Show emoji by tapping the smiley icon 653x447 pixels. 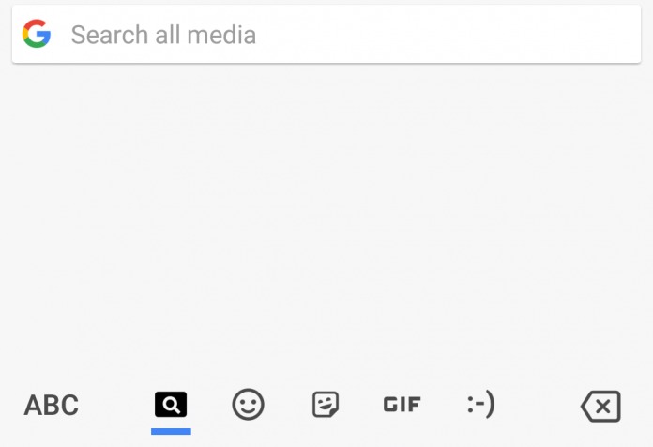pos(248,406)
